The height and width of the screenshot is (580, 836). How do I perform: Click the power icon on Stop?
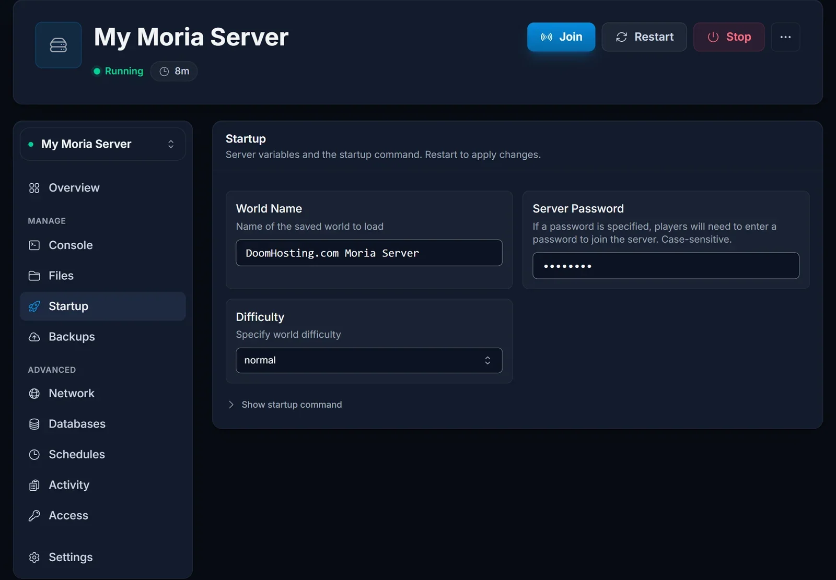tap(713, 37)
